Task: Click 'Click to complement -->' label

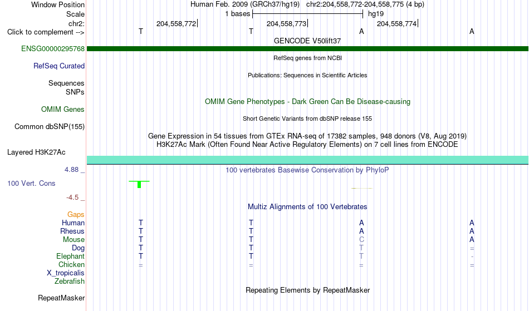Action: (46, 32)
